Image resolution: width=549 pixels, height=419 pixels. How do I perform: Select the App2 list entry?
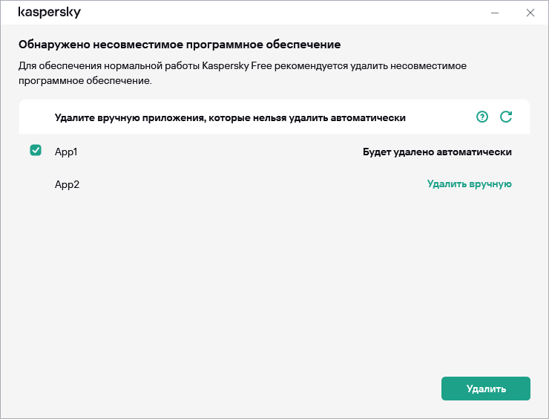[67, 184]
